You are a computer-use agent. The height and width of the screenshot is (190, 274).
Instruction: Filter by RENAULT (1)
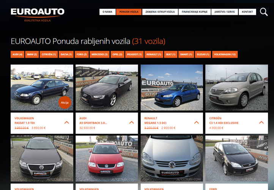(x=154, y=54)
